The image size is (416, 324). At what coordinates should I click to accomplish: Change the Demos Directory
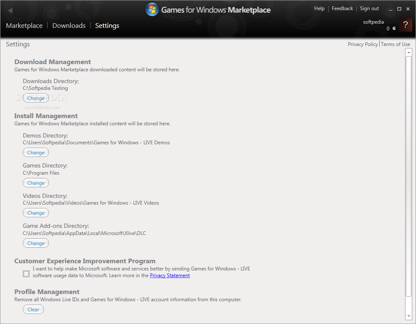[x=36, y=153]
